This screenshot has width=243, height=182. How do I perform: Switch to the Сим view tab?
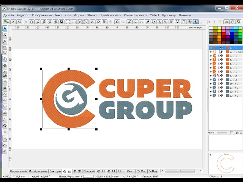click(x=130, y=171)
